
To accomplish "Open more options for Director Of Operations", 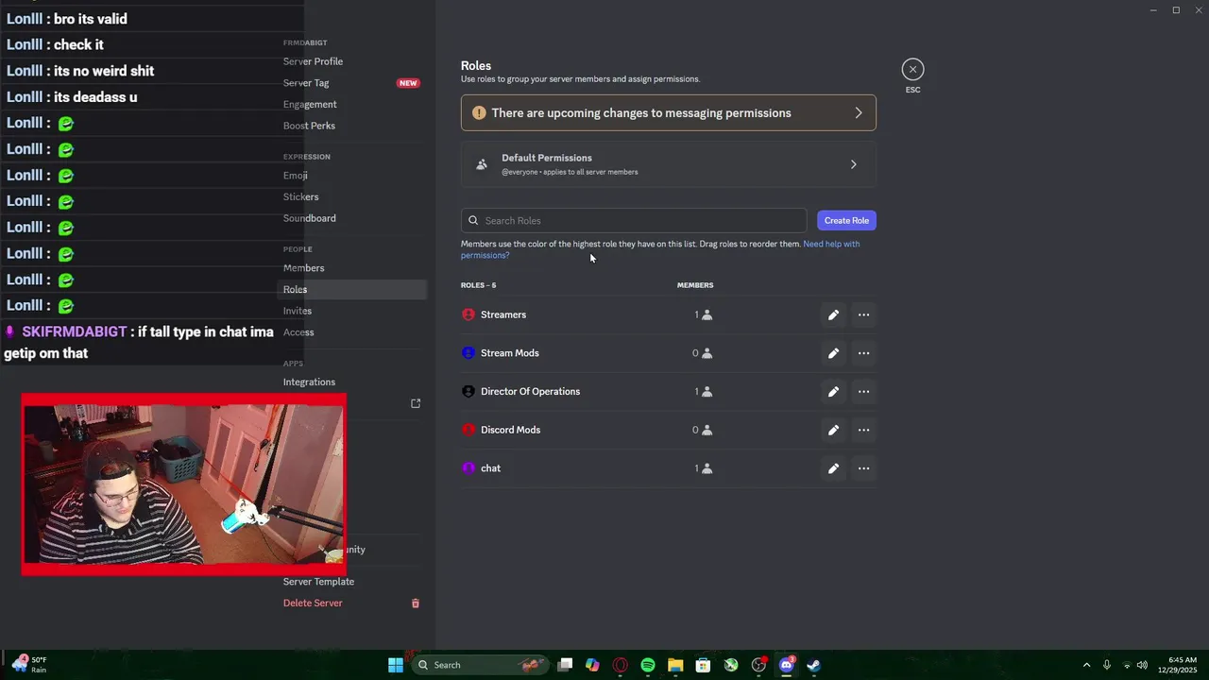I will [863, 392].
